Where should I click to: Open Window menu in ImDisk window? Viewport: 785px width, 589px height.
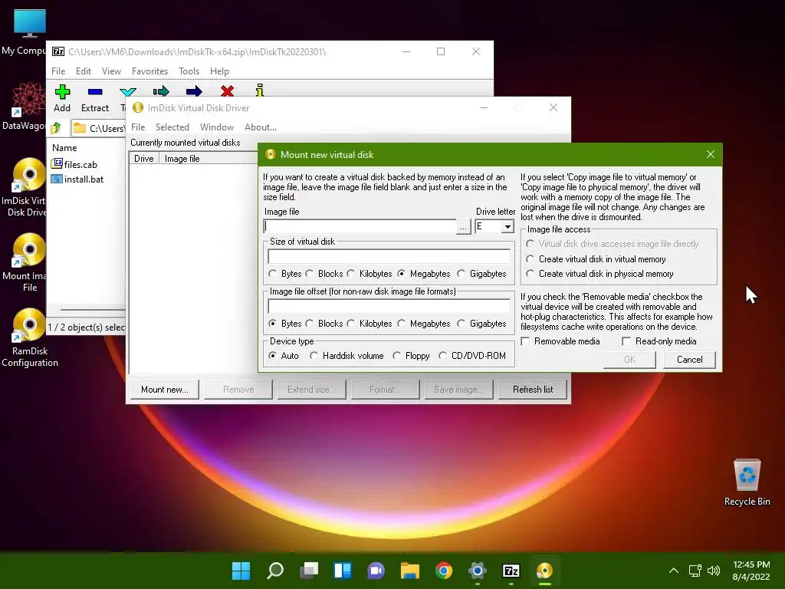click(217, 127)
